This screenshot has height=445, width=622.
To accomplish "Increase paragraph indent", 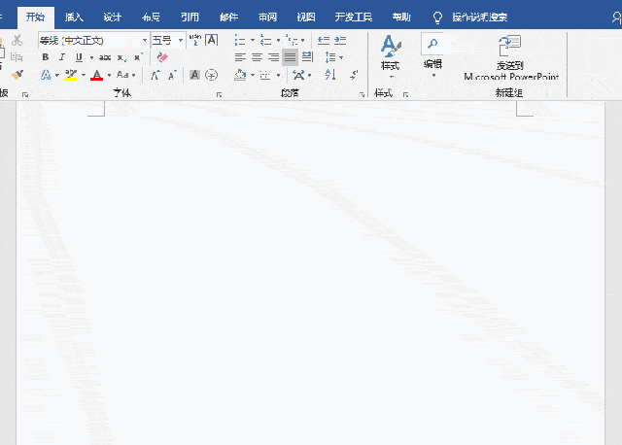I will coord(340,40).
